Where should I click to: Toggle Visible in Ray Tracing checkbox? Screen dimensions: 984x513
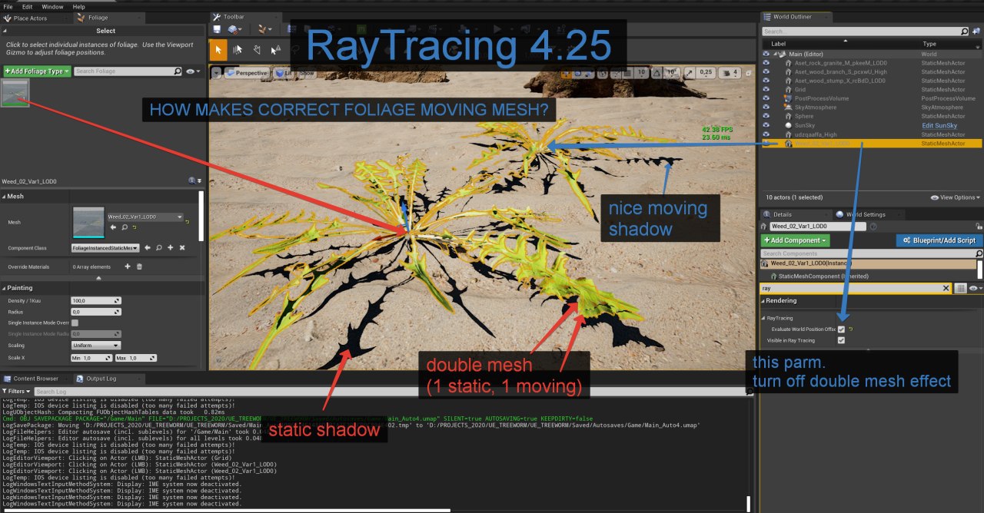[841, 340]
